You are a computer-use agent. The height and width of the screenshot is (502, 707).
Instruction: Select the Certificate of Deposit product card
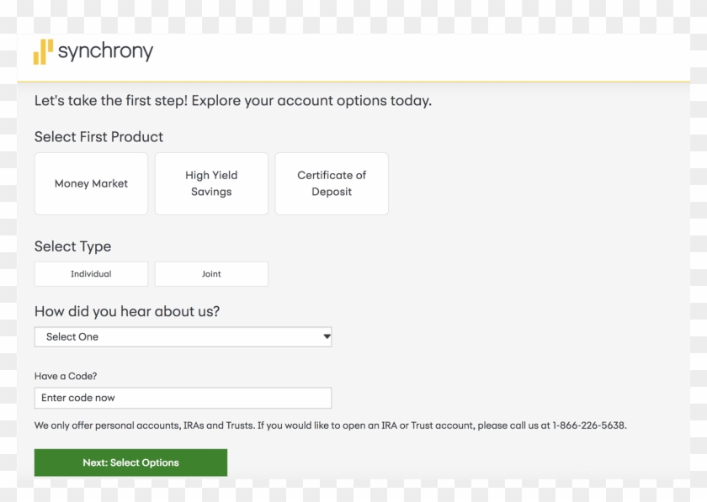tap(331, 183)
